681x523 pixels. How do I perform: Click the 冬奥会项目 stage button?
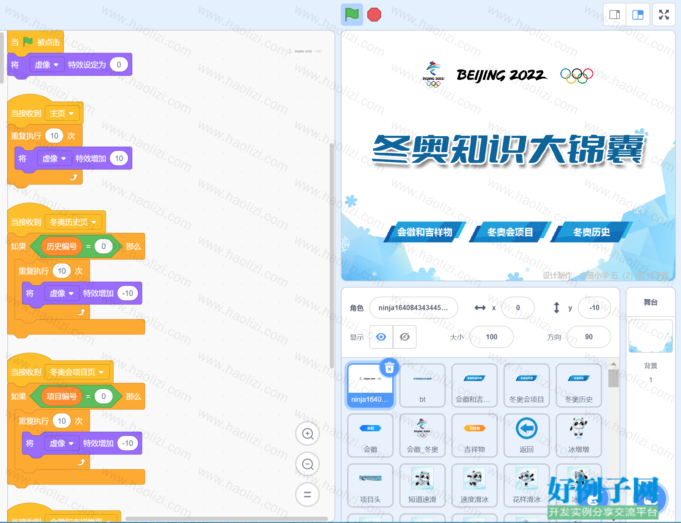click(510, 232)
